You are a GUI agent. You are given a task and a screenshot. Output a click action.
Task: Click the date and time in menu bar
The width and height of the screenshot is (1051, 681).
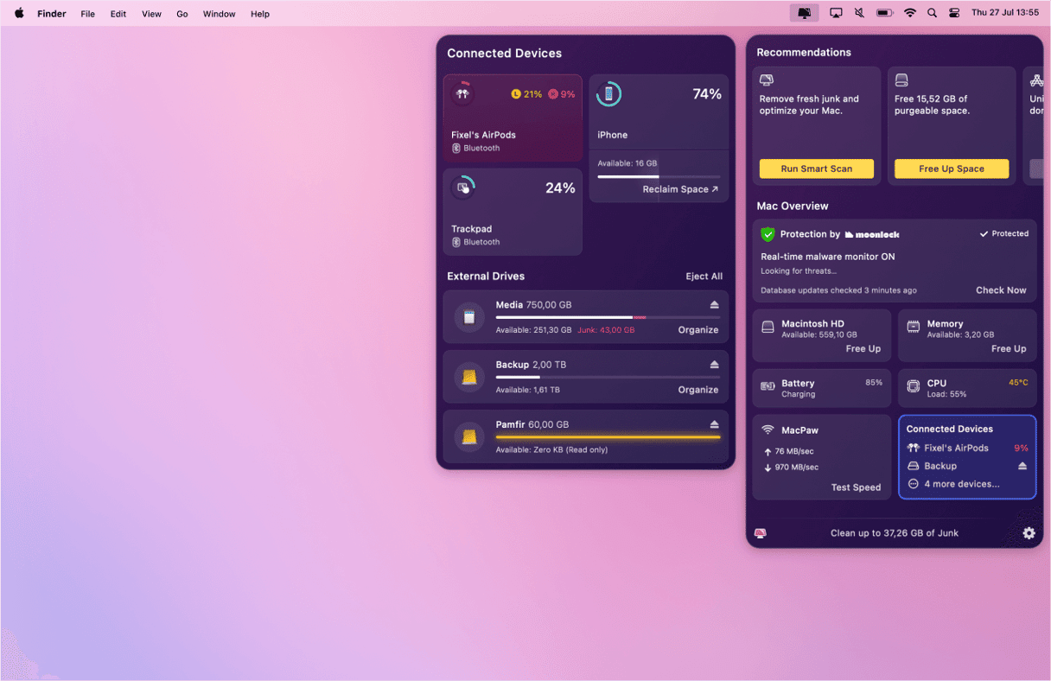[x=1005, y=13]
